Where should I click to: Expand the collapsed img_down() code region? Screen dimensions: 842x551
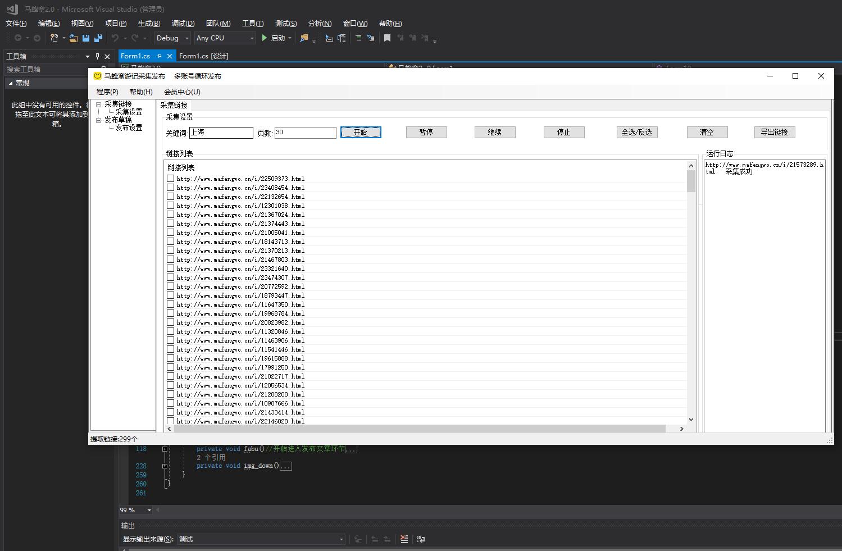pos(165,466)
